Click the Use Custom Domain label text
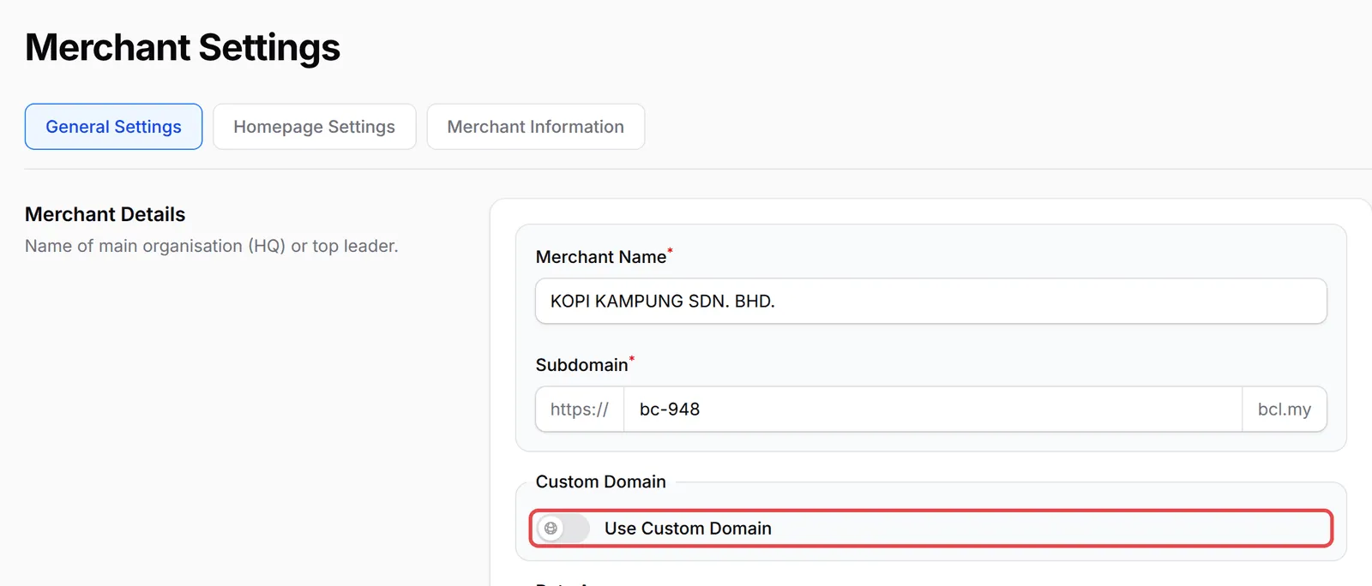This screenshot has height=586, width=1372. click(688, 529)
